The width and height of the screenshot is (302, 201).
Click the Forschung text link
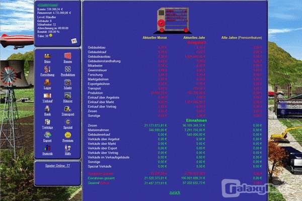click(47, 75)
